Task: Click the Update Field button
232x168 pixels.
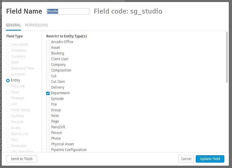Action: (209, 159)
